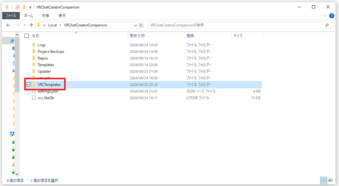Viewport: 339px width, 186px height.
Task: Open Explorer help with the question icon
Action: pos(332,16)
